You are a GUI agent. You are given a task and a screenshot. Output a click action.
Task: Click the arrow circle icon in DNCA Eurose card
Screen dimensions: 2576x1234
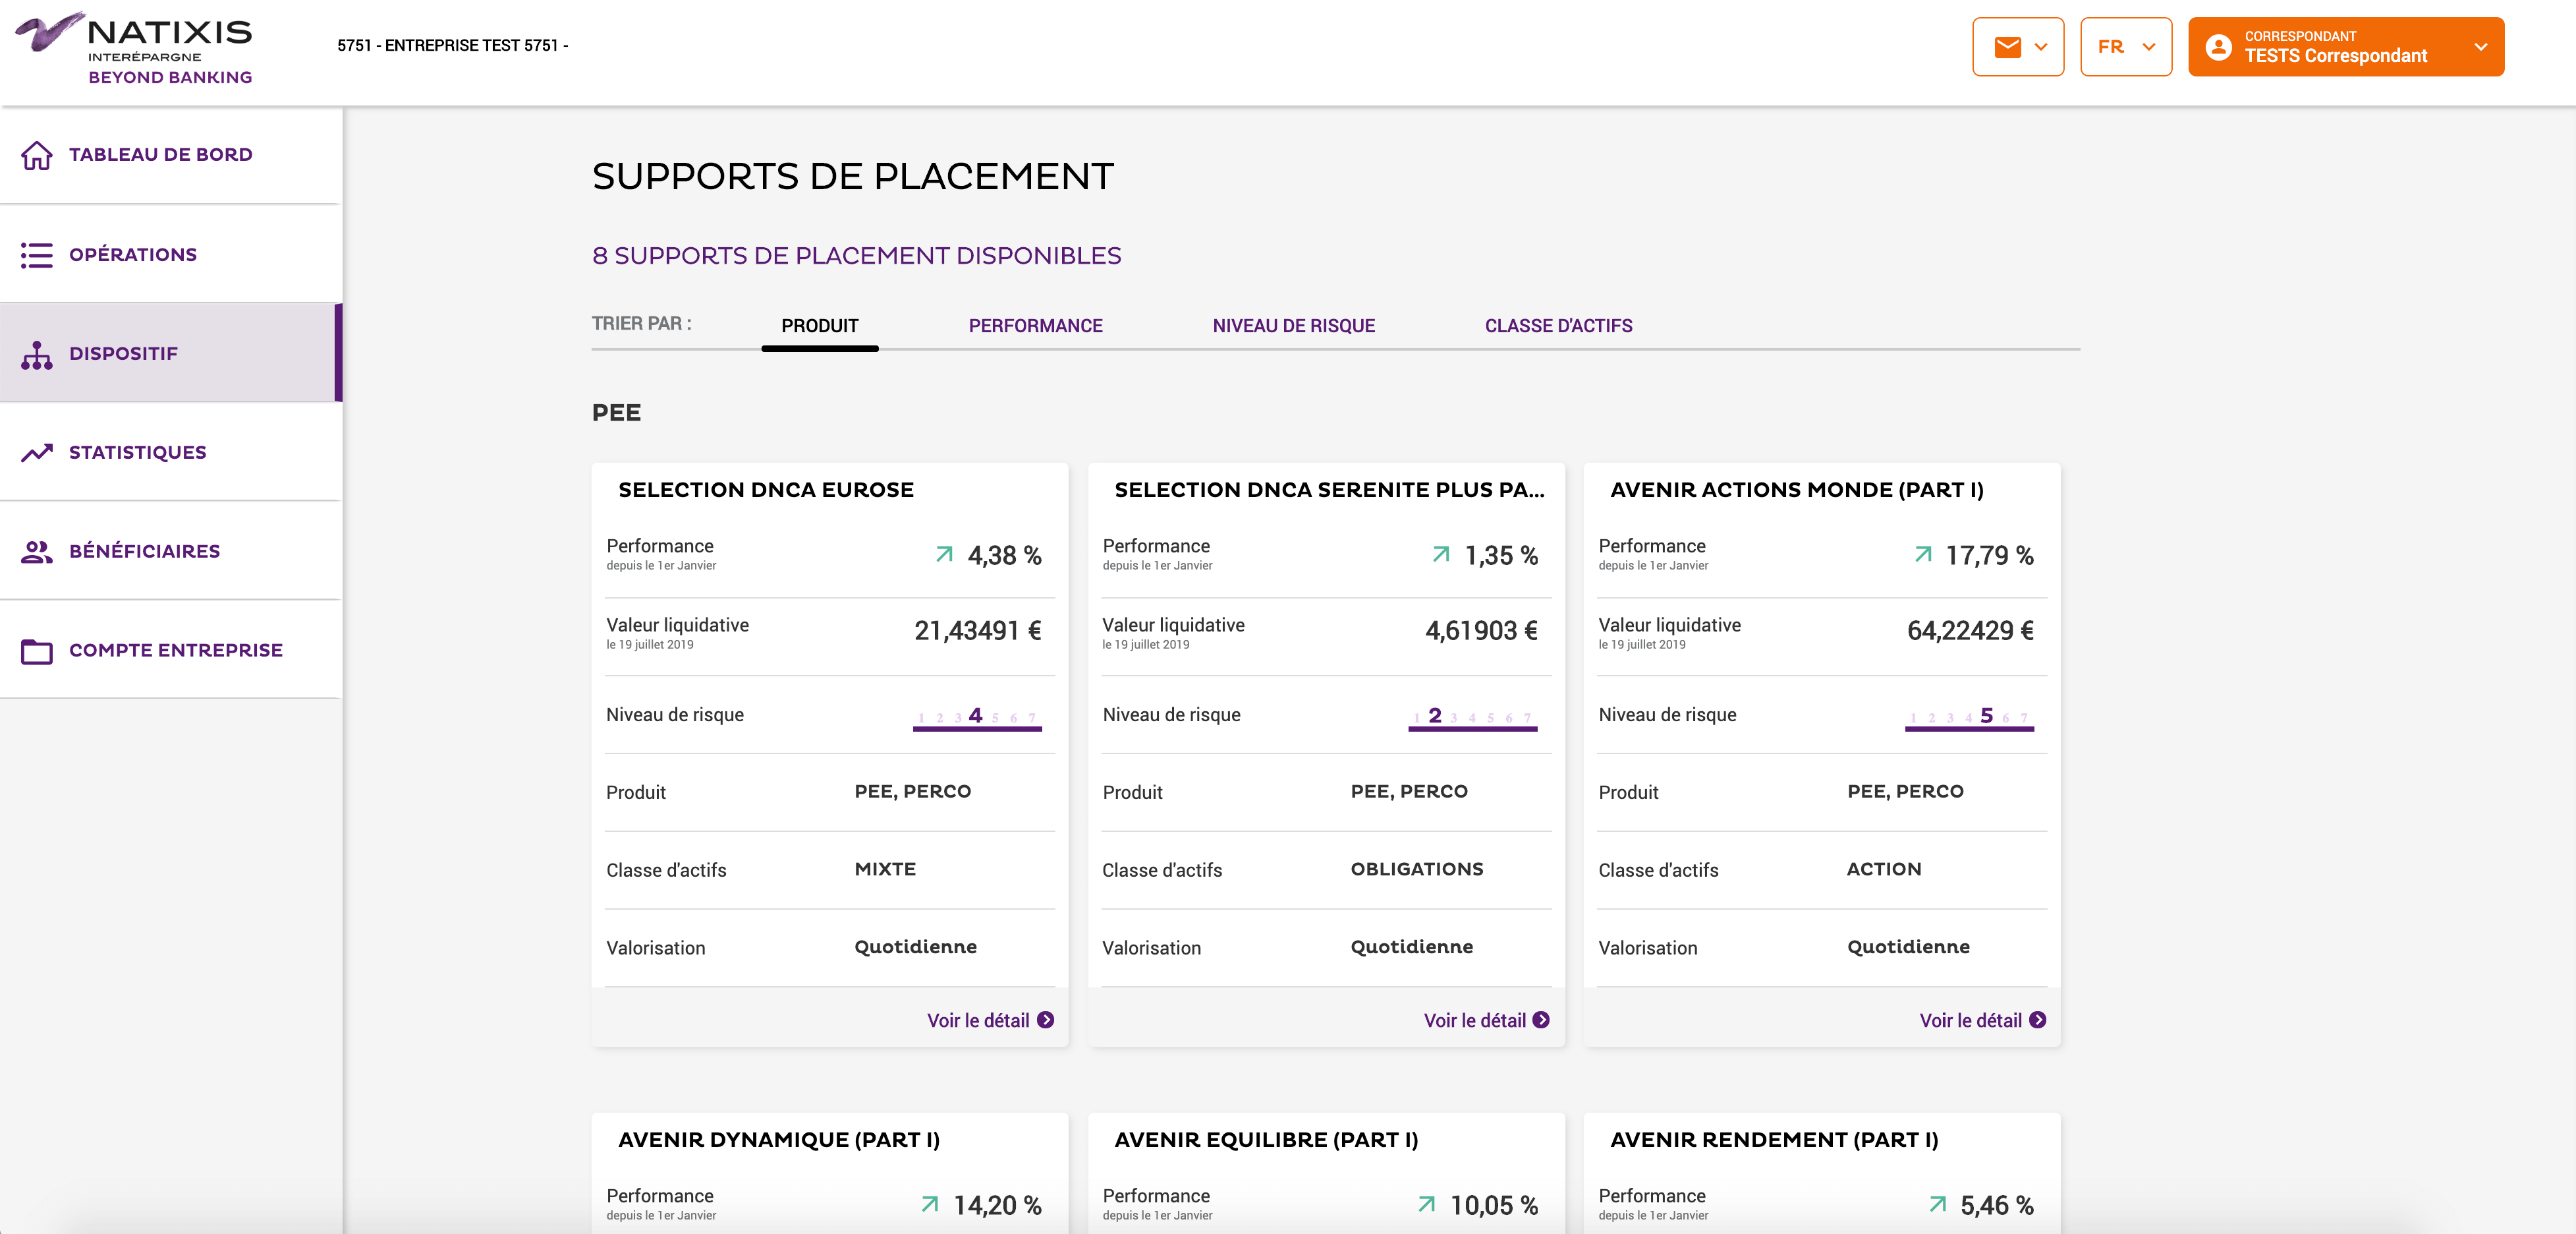(1046, 1020)
